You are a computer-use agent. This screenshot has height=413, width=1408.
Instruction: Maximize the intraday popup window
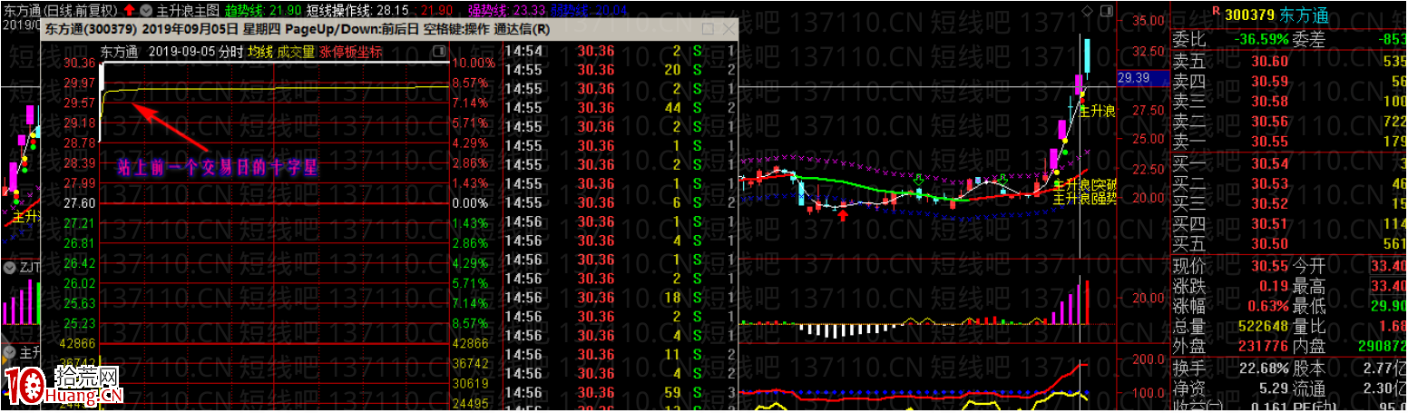708,29
